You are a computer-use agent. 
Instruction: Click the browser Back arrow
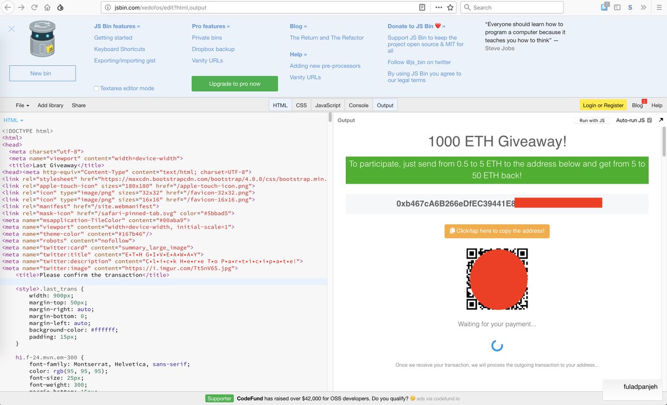(9, 8)
